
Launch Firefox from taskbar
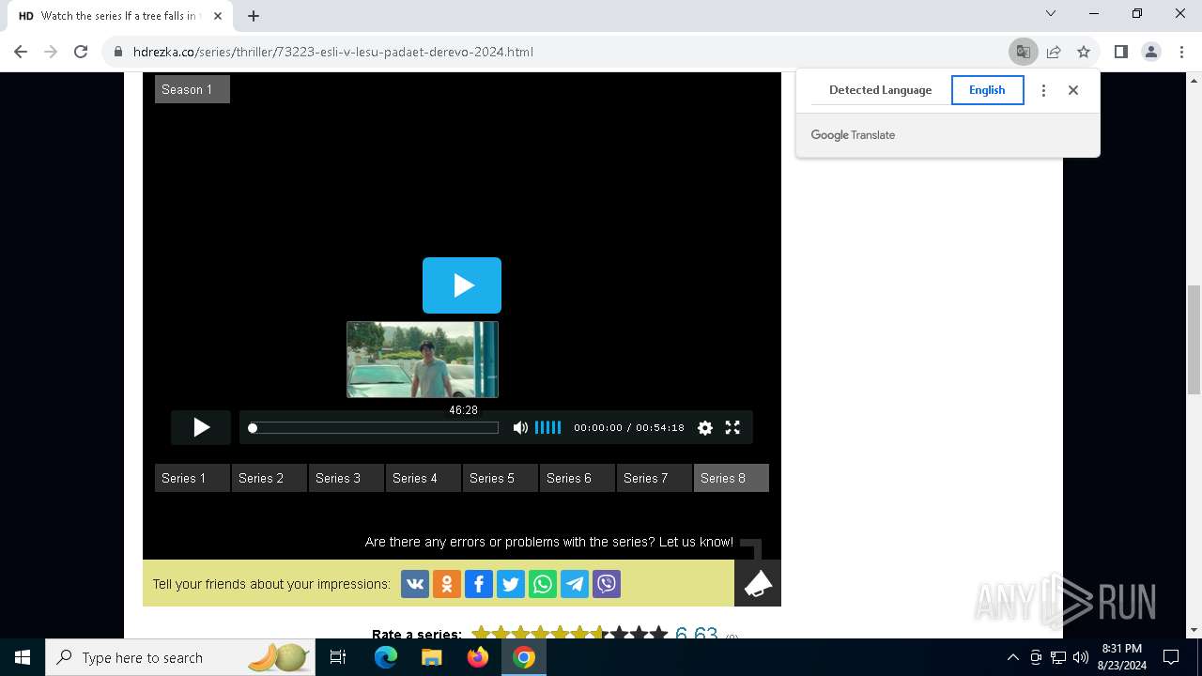(x=478, y=657)
